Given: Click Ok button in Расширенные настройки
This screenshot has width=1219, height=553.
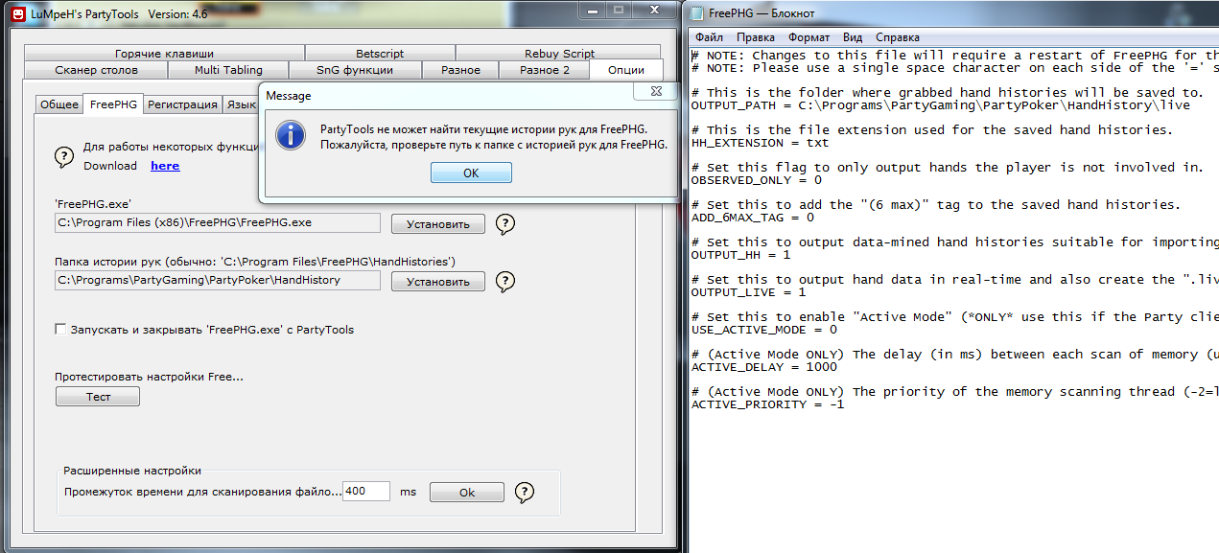Looking at the screenshot, I should [467, 493].
